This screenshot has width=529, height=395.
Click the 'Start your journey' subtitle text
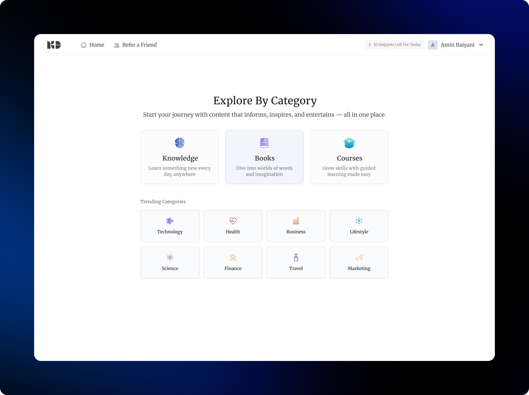(264, 115)
